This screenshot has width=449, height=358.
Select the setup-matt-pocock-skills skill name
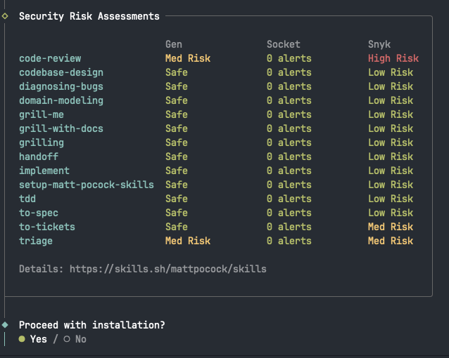[87, 185]
